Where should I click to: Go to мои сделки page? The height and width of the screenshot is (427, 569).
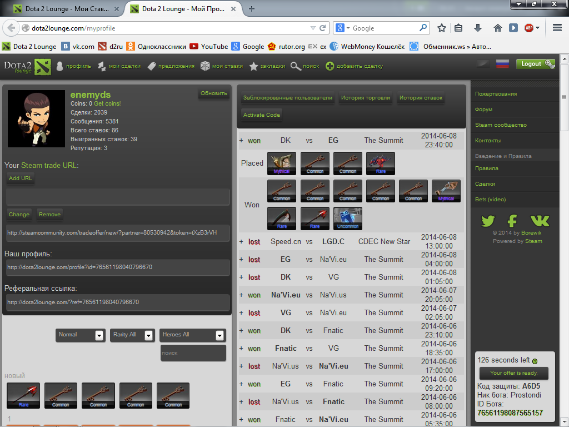pos(119,66)
